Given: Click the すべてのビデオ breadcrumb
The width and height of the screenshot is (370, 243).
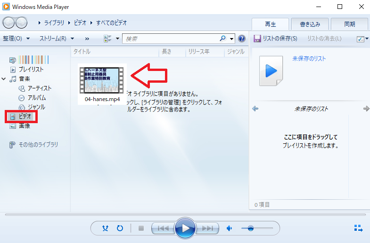Looking at the screenshot, I should point(111,23).
